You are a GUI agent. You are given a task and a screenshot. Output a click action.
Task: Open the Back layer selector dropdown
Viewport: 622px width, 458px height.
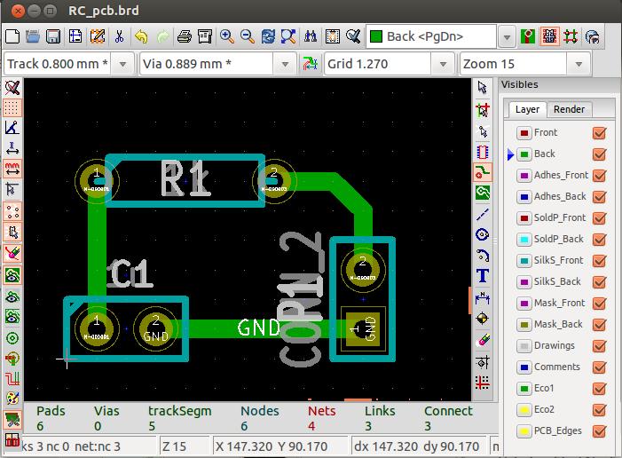click(x=507, y=37)
